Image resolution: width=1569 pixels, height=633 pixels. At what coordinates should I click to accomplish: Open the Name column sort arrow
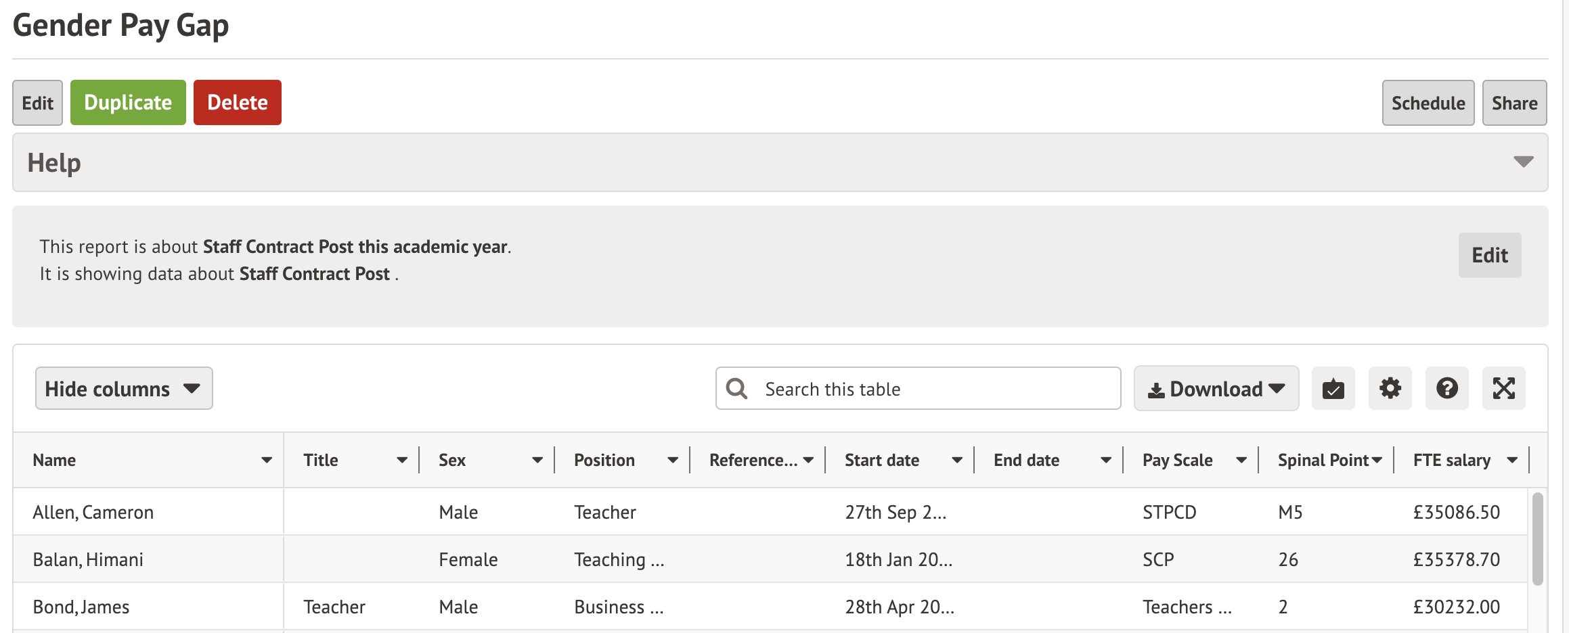pos(267,461)
